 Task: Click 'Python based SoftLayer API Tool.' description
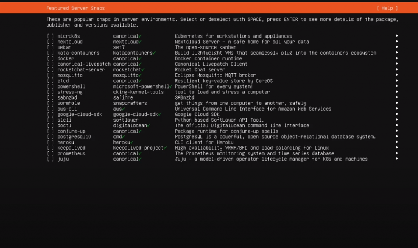click(219, 120)
